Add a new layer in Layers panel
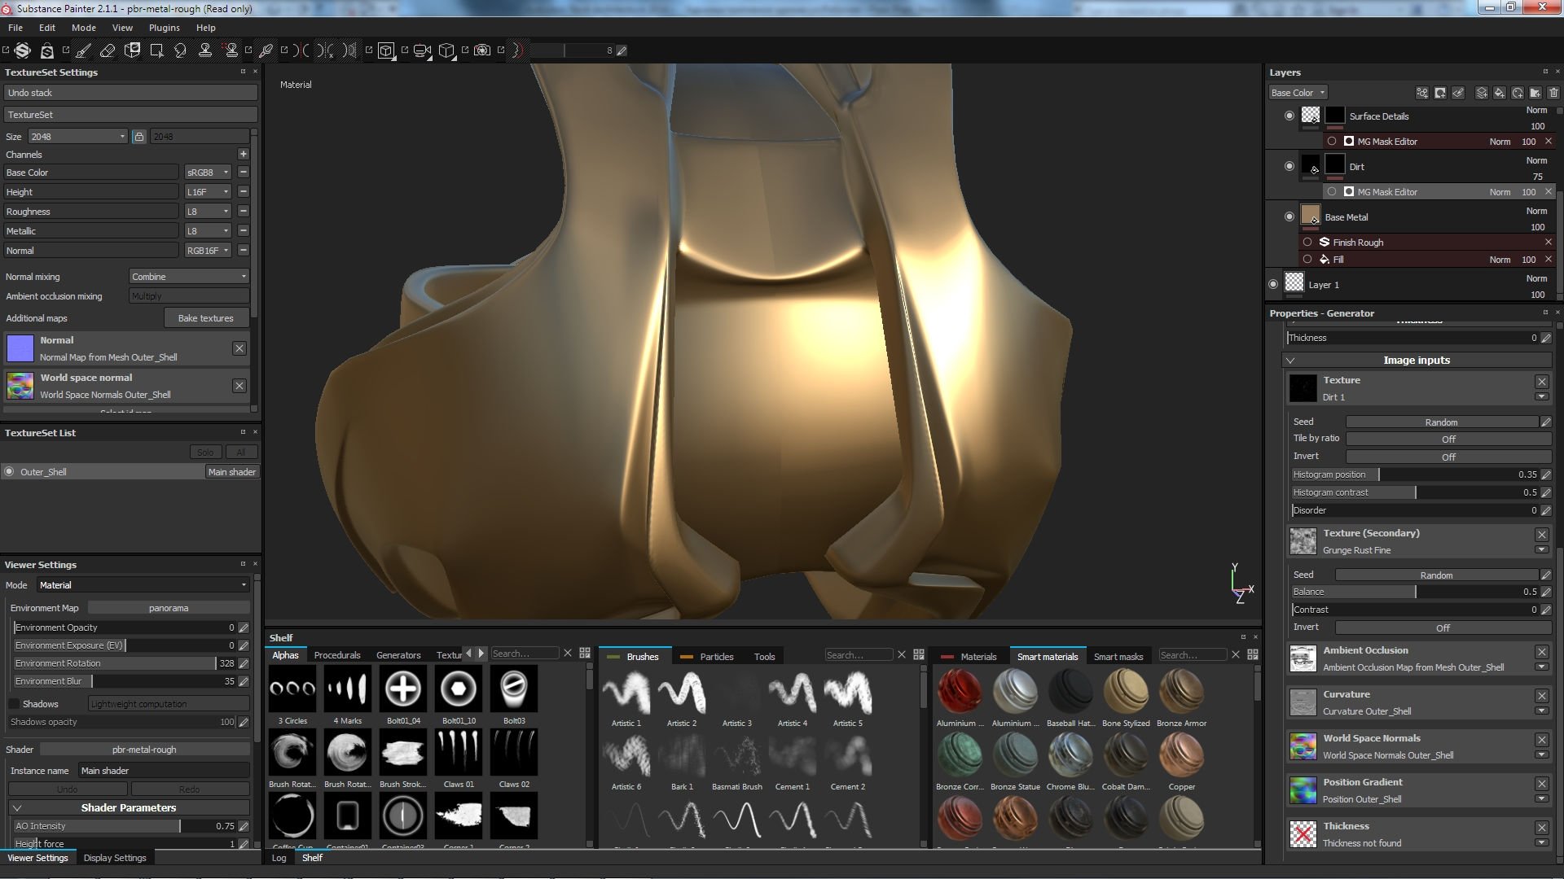This screenshot has height=879, width=1564. [x=1482, y=93]
